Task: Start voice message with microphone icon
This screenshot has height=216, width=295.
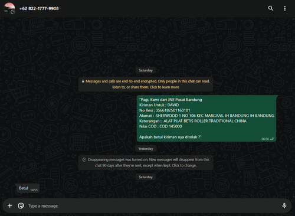Action: pyautogui.click(x=284, y=206)
